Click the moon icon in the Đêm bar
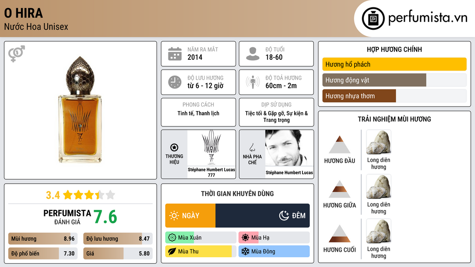Image resolution: width=475 pixels, height=267 pixels. tap(284, 216)
